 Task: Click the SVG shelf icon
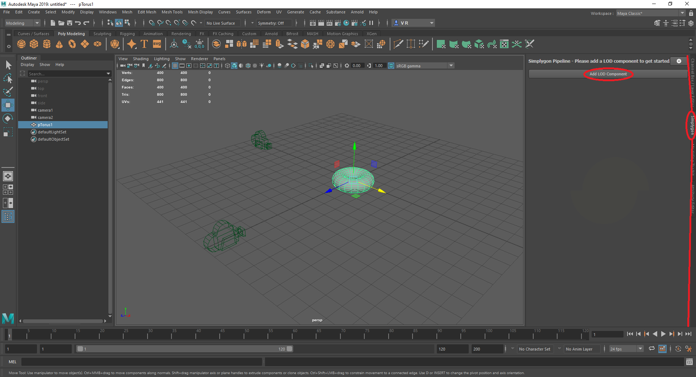(157, 44)
